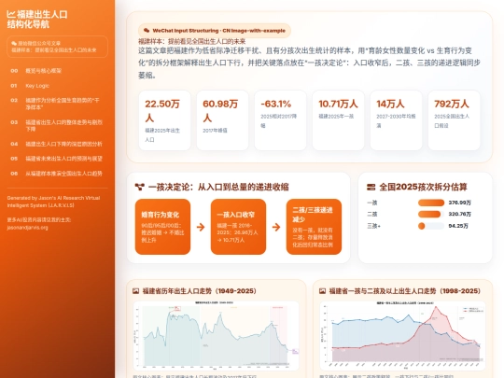Viewport: 504px width, 378px height.
Task: Click the 更多AI投资内容 sidebar text
Action: coord(39,220)
